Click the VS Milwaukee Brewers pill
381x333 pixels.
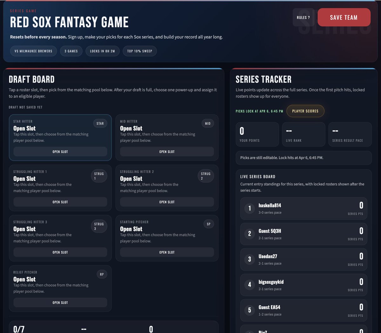[33, 51]
